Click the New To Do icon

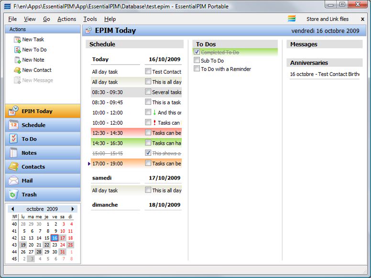click(17, 50)
